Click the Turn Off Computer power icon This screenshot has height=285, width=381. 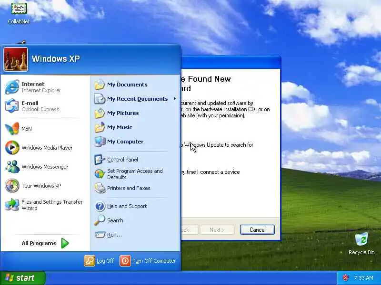(125, 261)
